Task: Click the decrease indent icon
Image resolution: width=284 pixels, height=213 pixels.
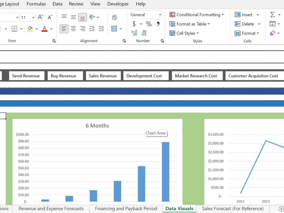Action: coord(92,29)
